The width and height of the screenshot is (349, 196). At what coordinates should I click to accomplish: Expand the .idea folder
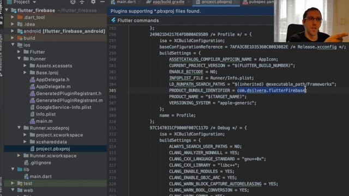[x=13, y=24]
